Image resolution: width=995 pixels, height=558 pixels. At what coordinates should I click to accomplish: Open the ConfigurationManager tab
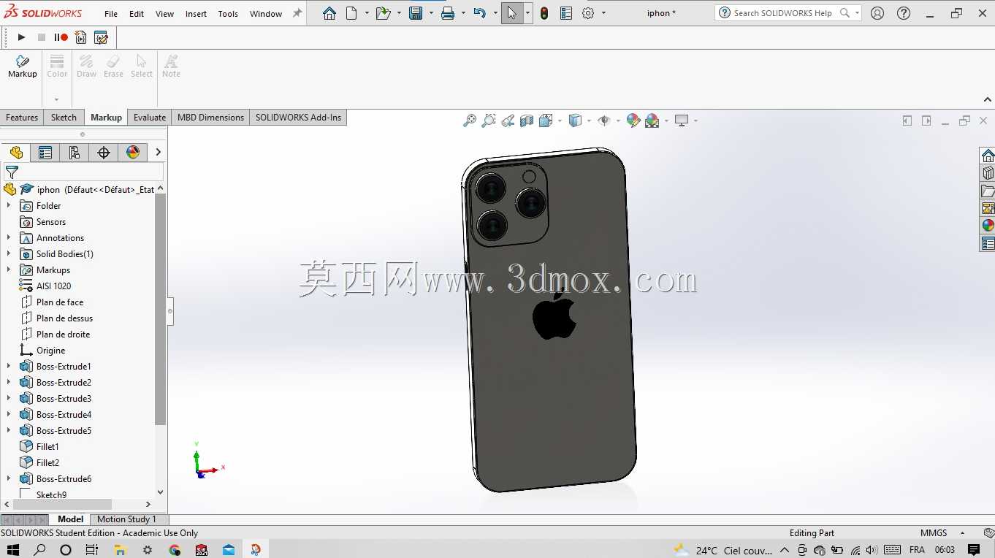click(75, 153)
